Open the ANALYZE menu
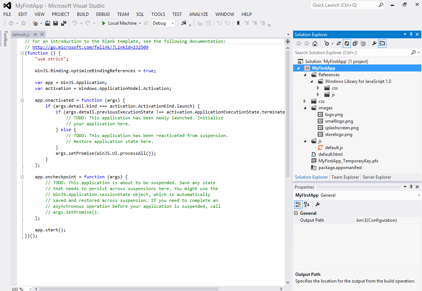This screenshot has height=291, width=422. point(198,14)
